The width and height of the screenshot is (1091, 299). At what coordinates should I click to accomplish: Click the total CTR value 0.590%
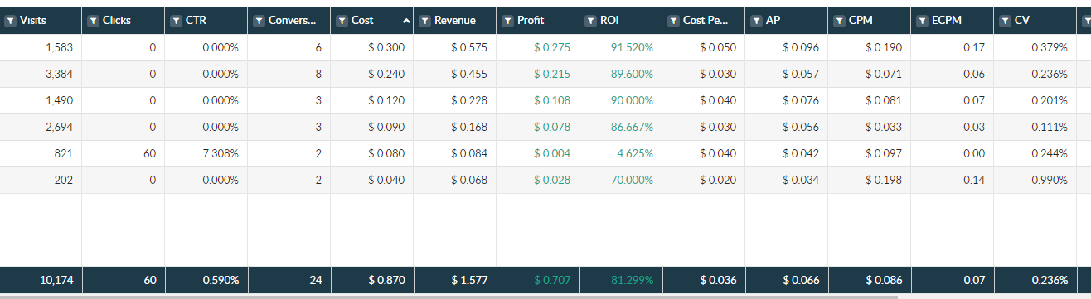coord(221,281)
